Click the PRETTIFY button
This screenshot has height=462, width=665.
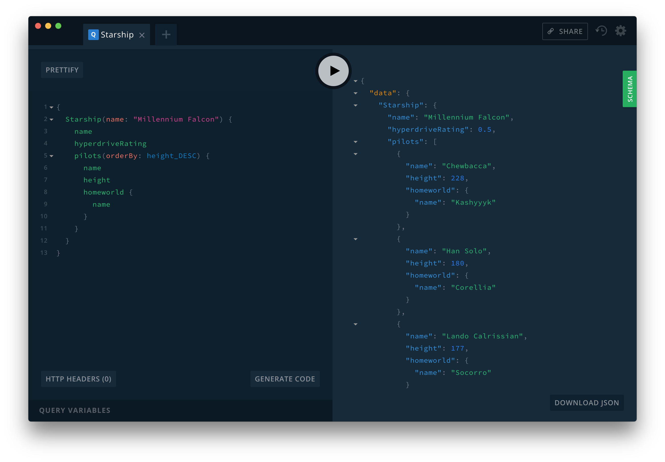click(62, 70)
